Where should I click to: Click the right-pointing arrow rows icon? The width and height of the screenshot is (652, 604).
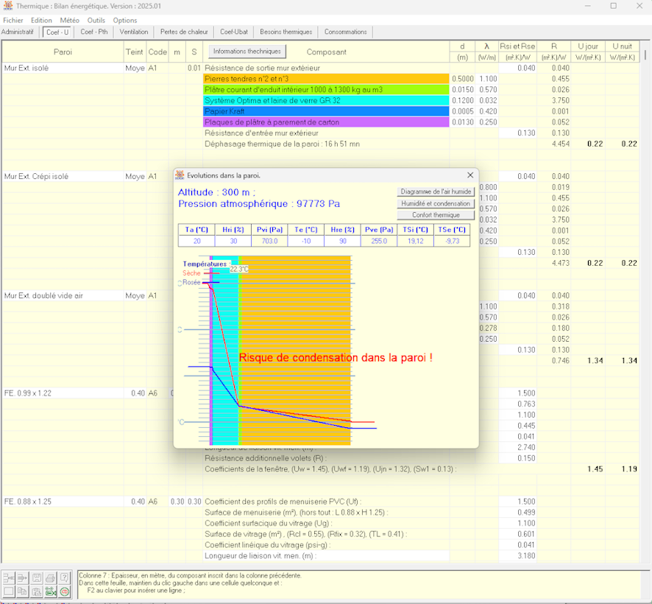tap(23, 578)
